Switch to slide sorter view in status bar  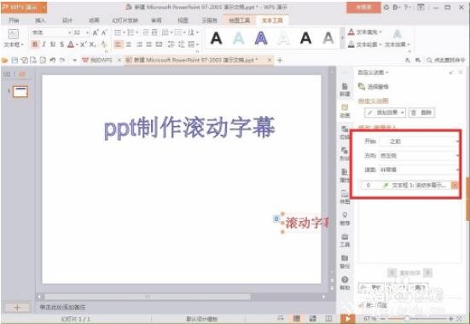coord(313,319)
